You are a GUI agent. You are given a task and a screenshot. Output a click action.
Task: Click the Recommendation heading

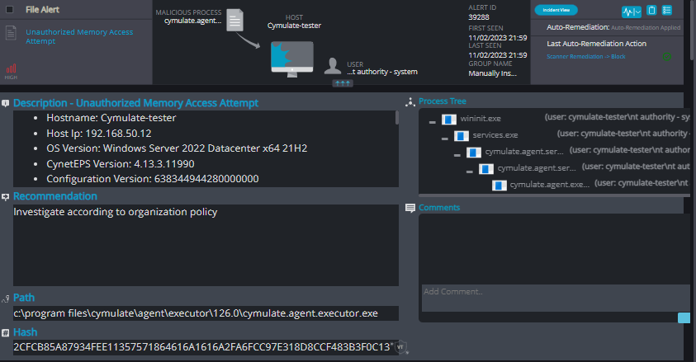click(55, 196)
